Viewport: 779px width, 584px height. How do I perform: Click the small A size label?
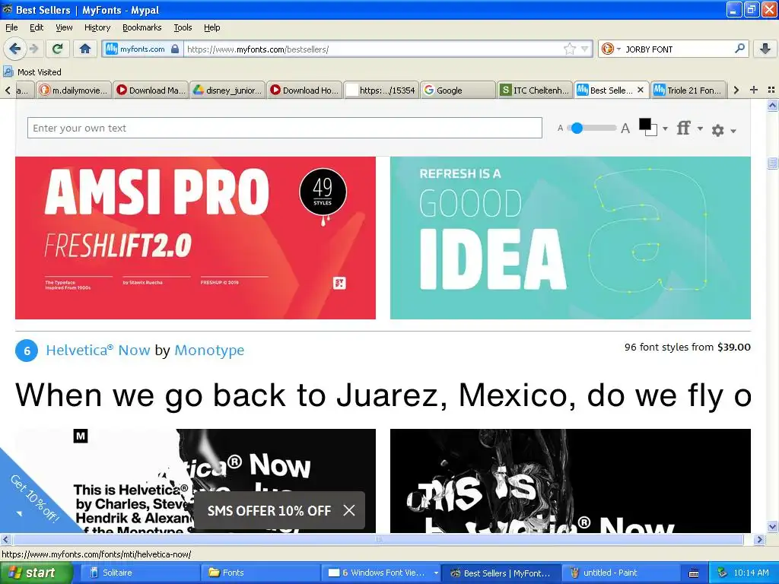tap(560, 128)
